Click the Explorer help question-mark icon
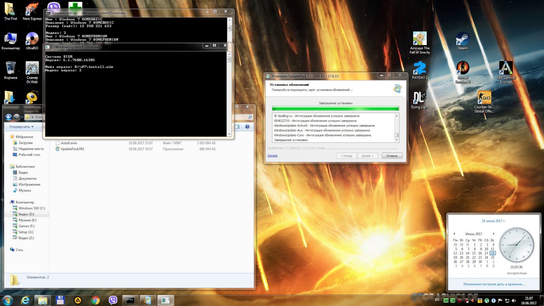The width and height of the screenshot is (544, 306). tap(248, 127)
